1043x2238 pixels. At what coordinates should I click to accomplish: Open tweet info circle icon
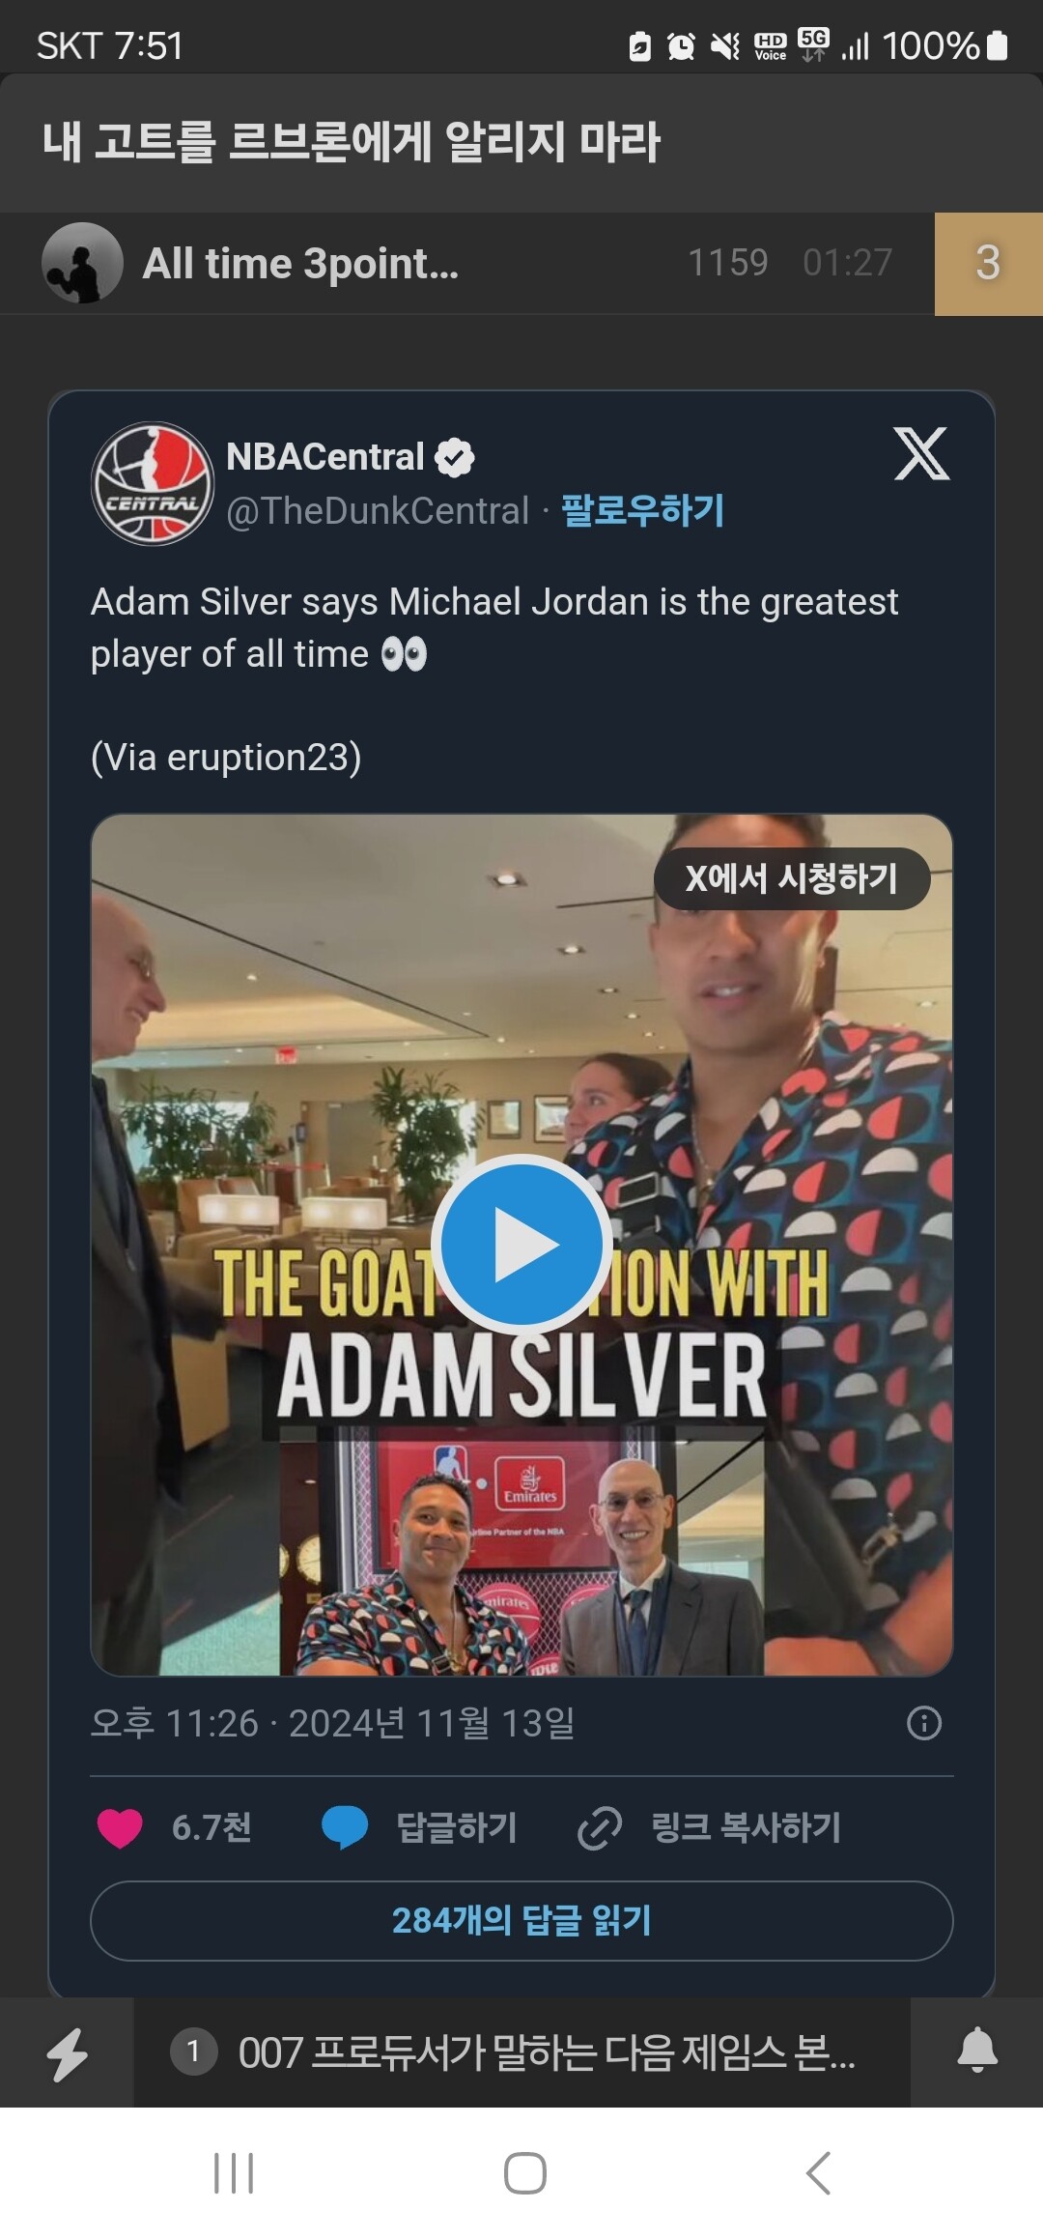(924, 1723)
